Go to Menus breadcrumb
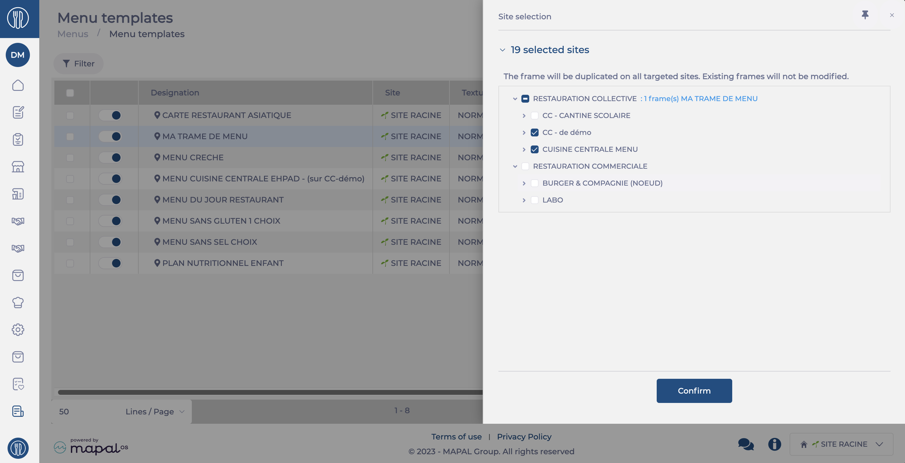905x463 pixels. click(73, 34)
